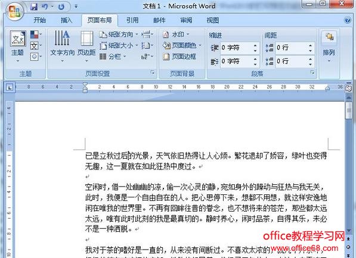The image size is (356, 258).
Task: Choose theme colors
Action: (36, 34)
